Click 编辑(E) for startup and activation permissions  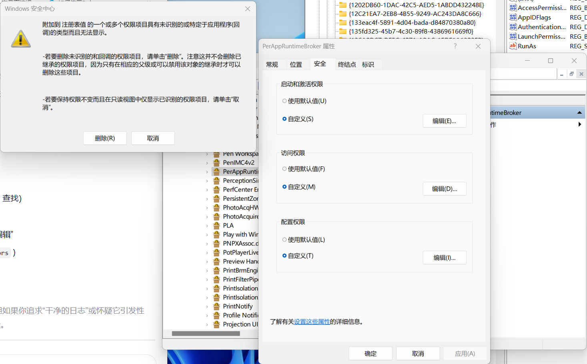tap(444, 121)
